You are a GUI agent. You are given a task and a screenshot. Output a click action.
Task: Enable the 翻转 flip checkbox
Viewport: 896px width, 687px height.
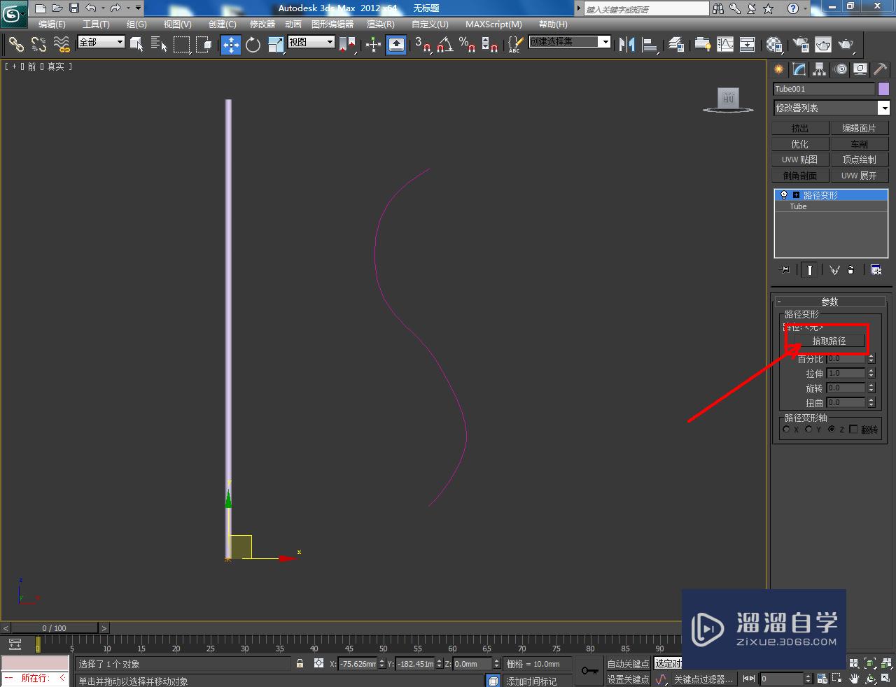click(x=853, y=430)
